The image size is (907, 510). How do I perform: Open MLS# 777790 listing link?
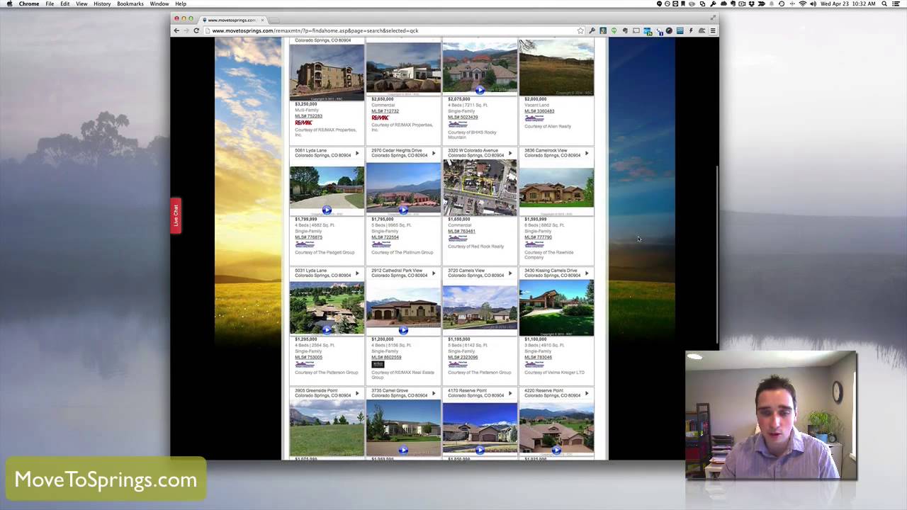(538, 237)
